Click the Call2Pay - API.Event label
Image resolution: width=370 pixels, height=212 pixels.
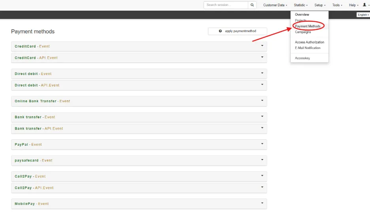pos(34,188)
